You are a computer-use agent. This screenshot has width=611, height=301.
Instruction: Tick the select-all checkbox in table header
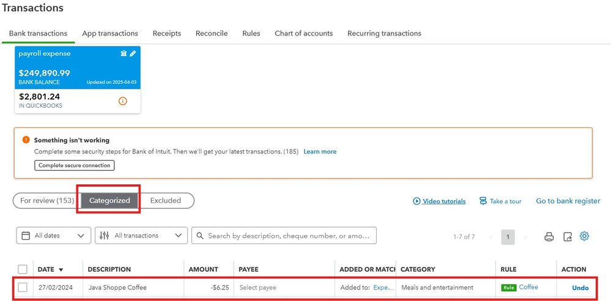pyautogui.click(x=23, y=269)
